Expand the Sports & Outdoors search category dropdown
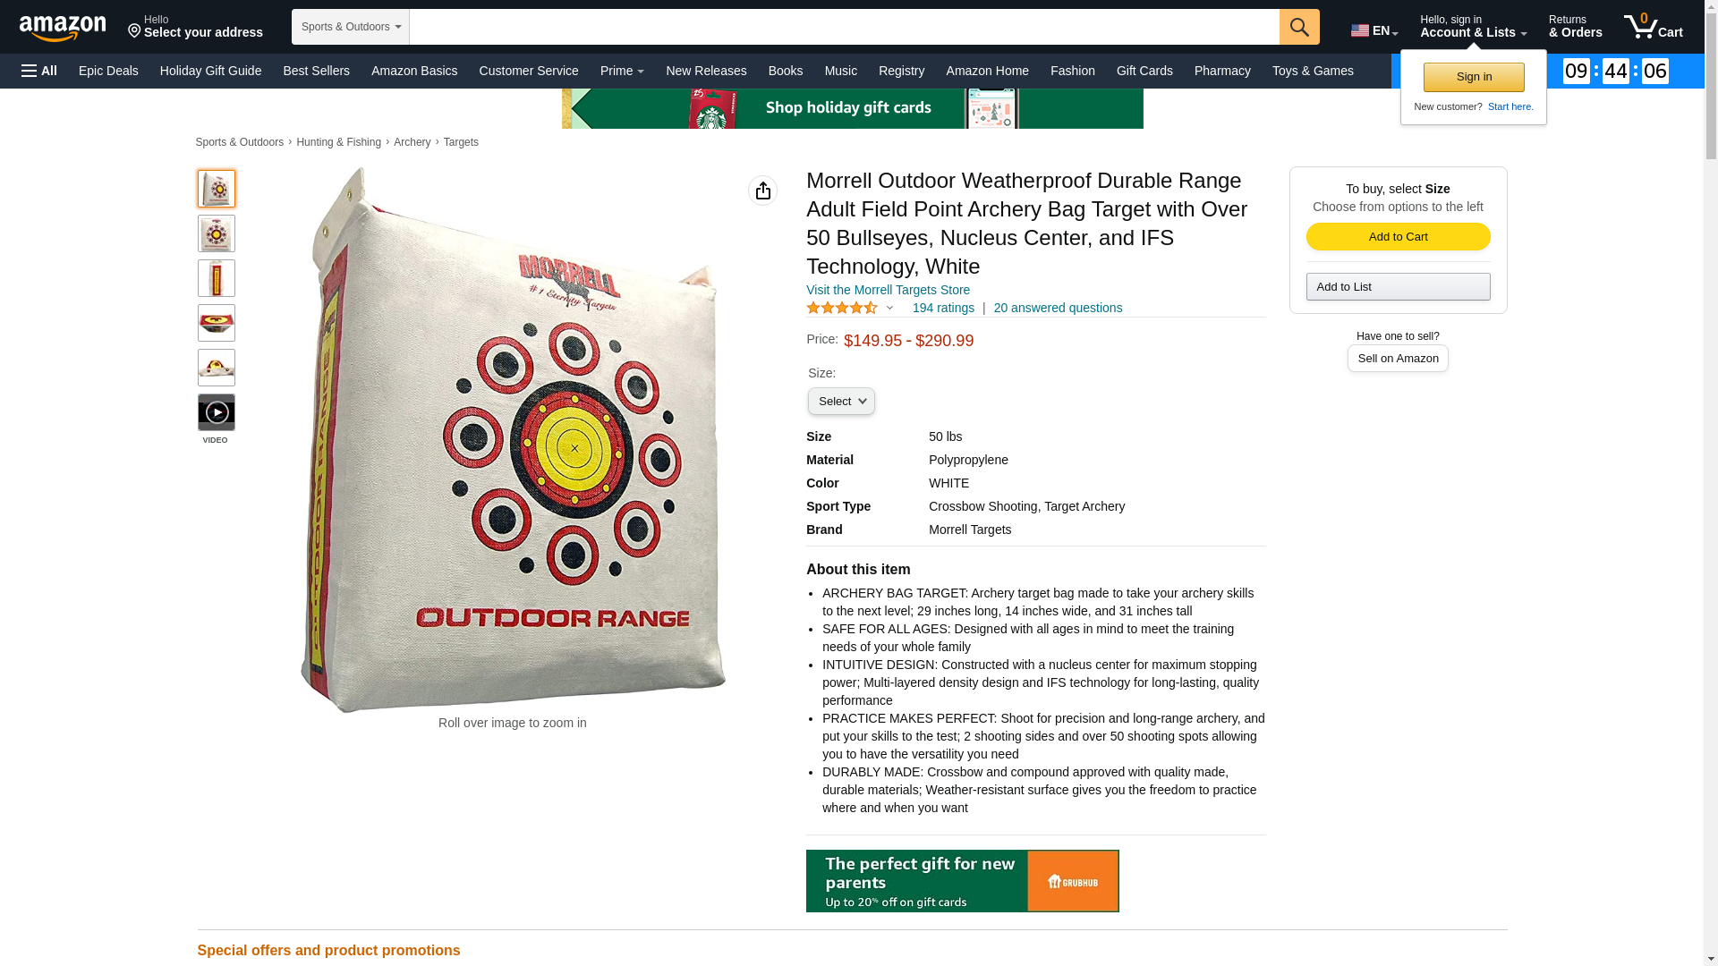1718x966 pixels. [x=351, y=27]
